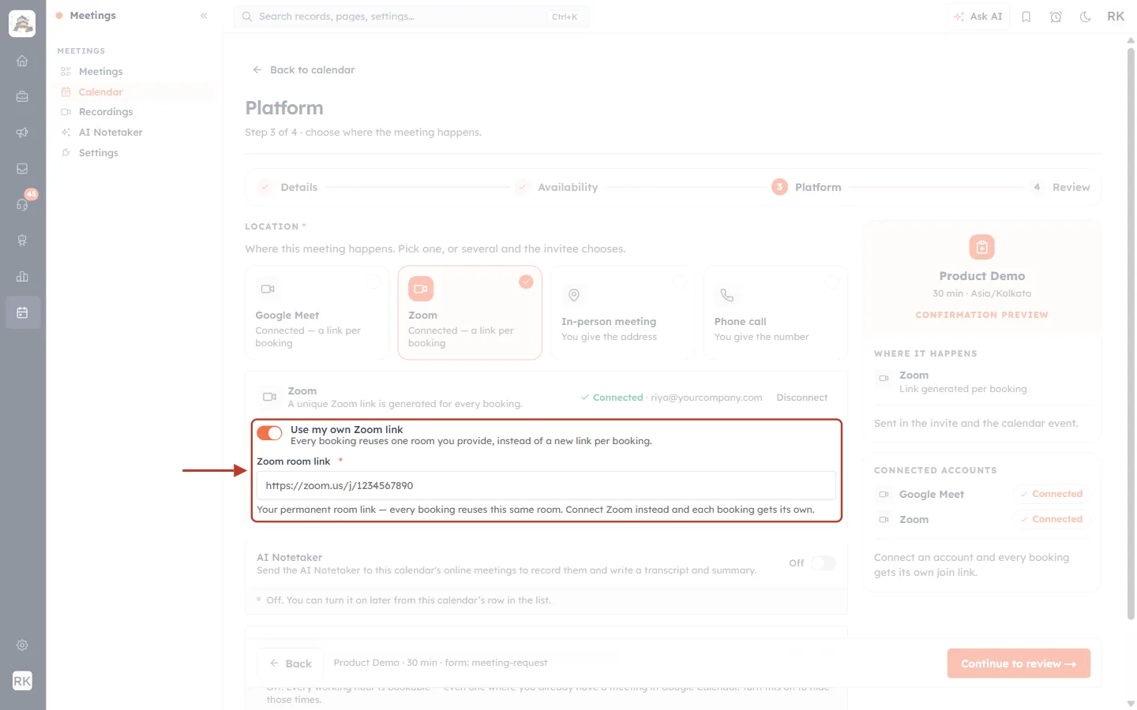The image size is (1137, 710).
Task: Disconnect the Zoom account
Action: pyautogui.click(x=802, y=398)
